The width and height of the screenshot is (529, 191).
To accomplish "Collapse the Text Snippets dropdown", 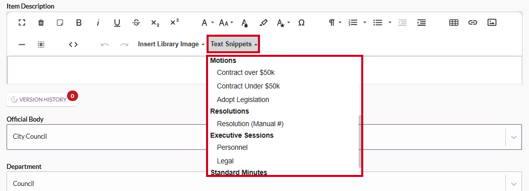I will pyautogui.click(x=234, y=44).
